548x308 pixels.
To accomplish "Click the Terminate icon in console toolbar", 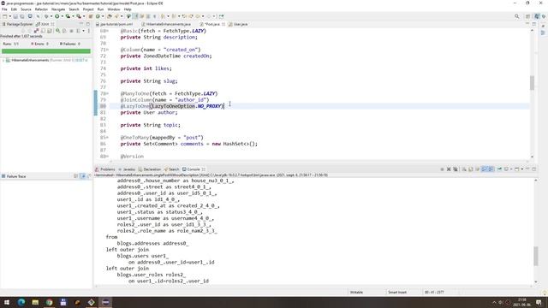I will click(442, 169).
